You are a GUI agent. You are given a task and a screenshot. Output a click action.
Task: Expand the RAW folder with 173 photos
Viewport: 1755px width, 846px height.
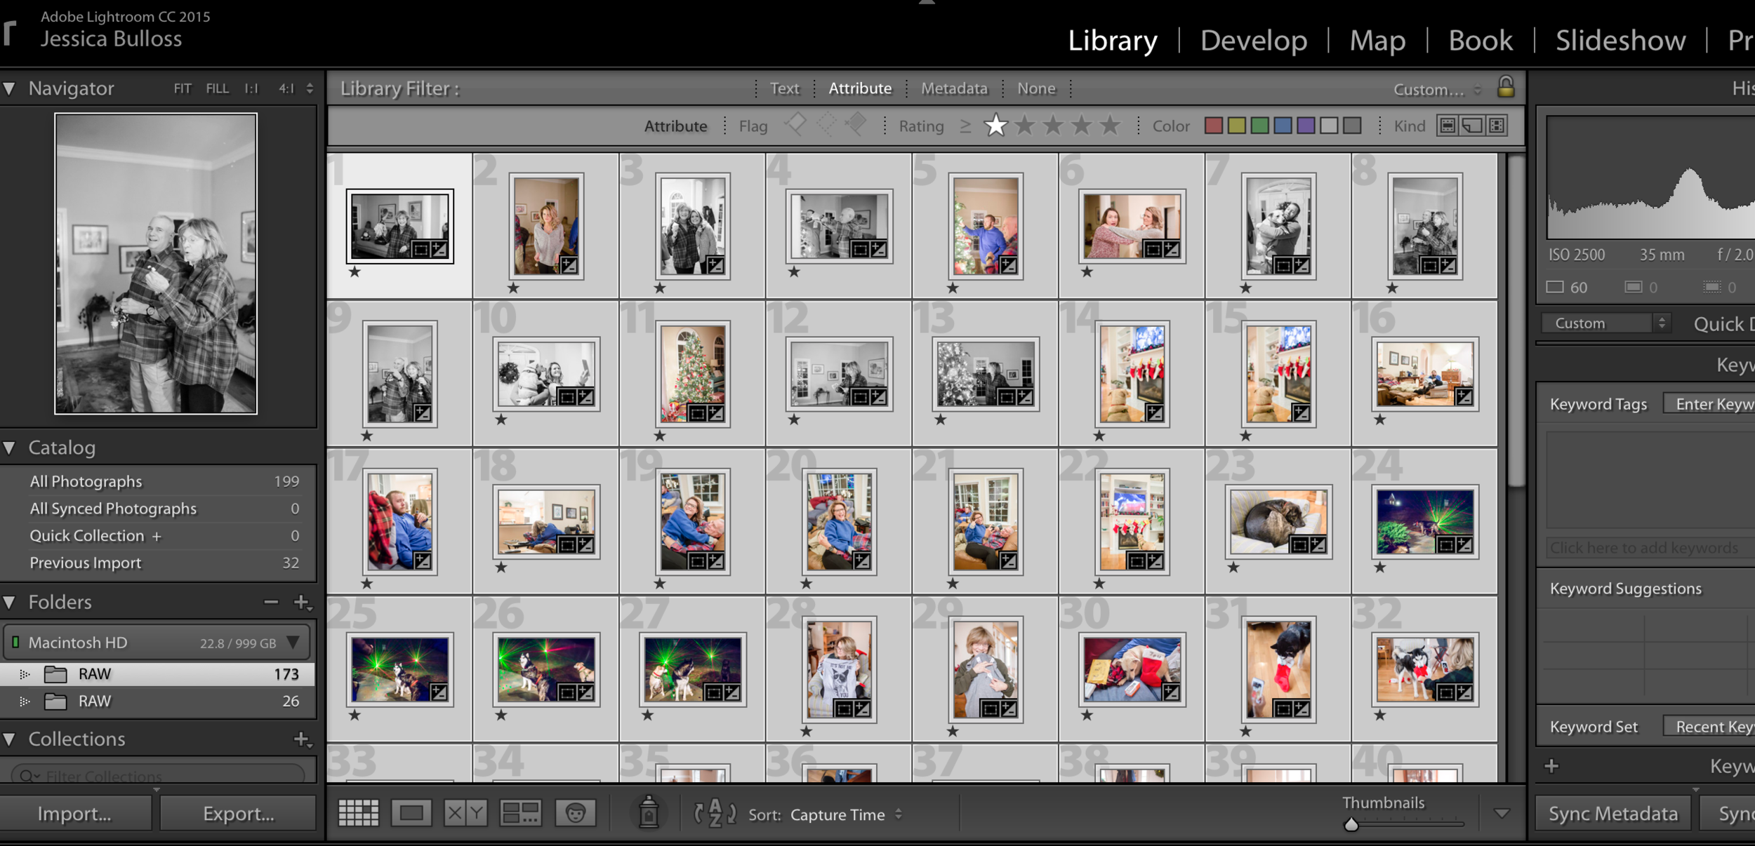(x=25, y=674)
